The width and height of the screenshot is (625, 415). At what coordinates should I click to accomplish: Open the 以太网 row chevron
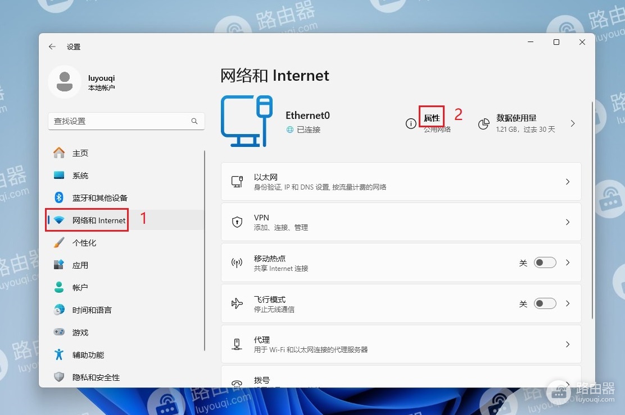568,182
